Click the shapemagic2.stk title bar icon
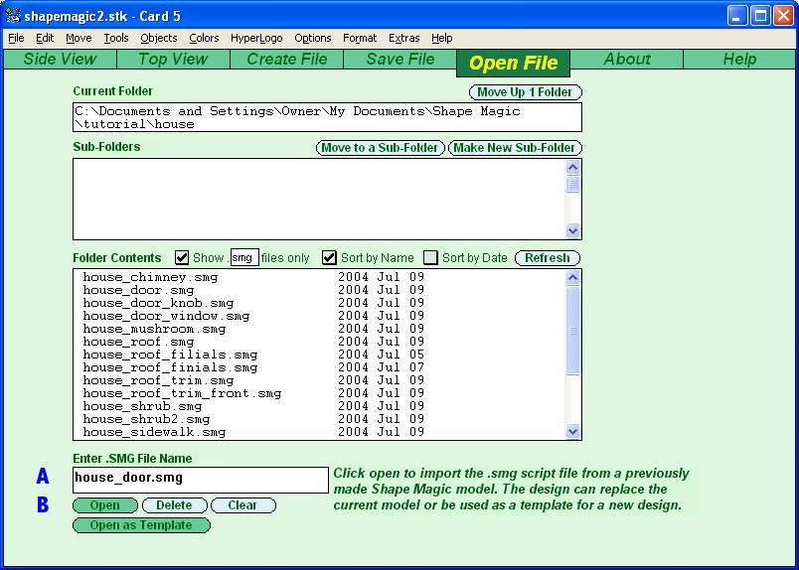Viewport: 799px width, 570px height. tap(13, 15)
